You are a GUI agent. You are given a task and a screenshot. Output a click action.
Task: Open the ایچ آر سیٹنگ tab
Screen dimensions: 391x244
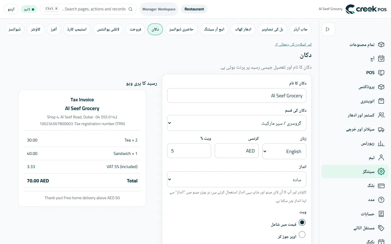pos(214,29)
